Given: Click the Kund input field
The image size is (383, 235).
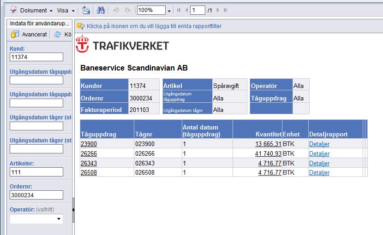Looking at the screenshot, I should [x=36, y=57].
